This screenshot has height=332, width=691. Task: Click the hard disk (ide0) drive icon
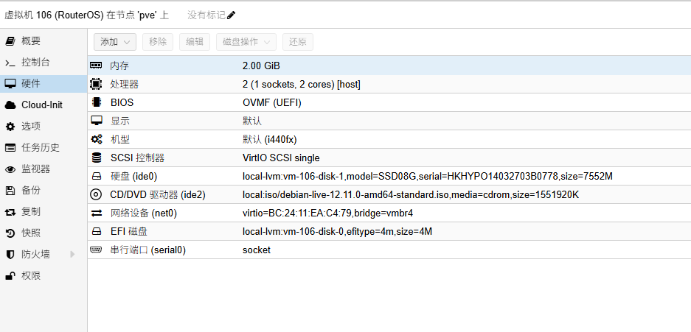pyautogui.click(x=96, y=177)
